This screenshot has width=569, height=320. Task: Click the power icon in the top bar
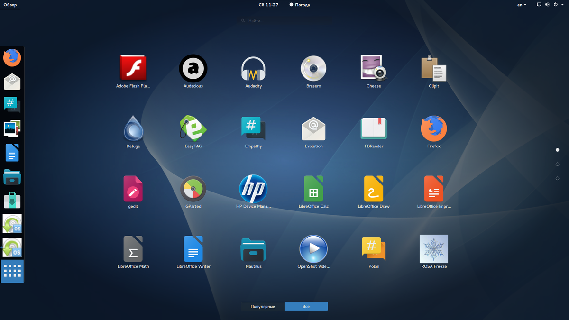(555, 5)
